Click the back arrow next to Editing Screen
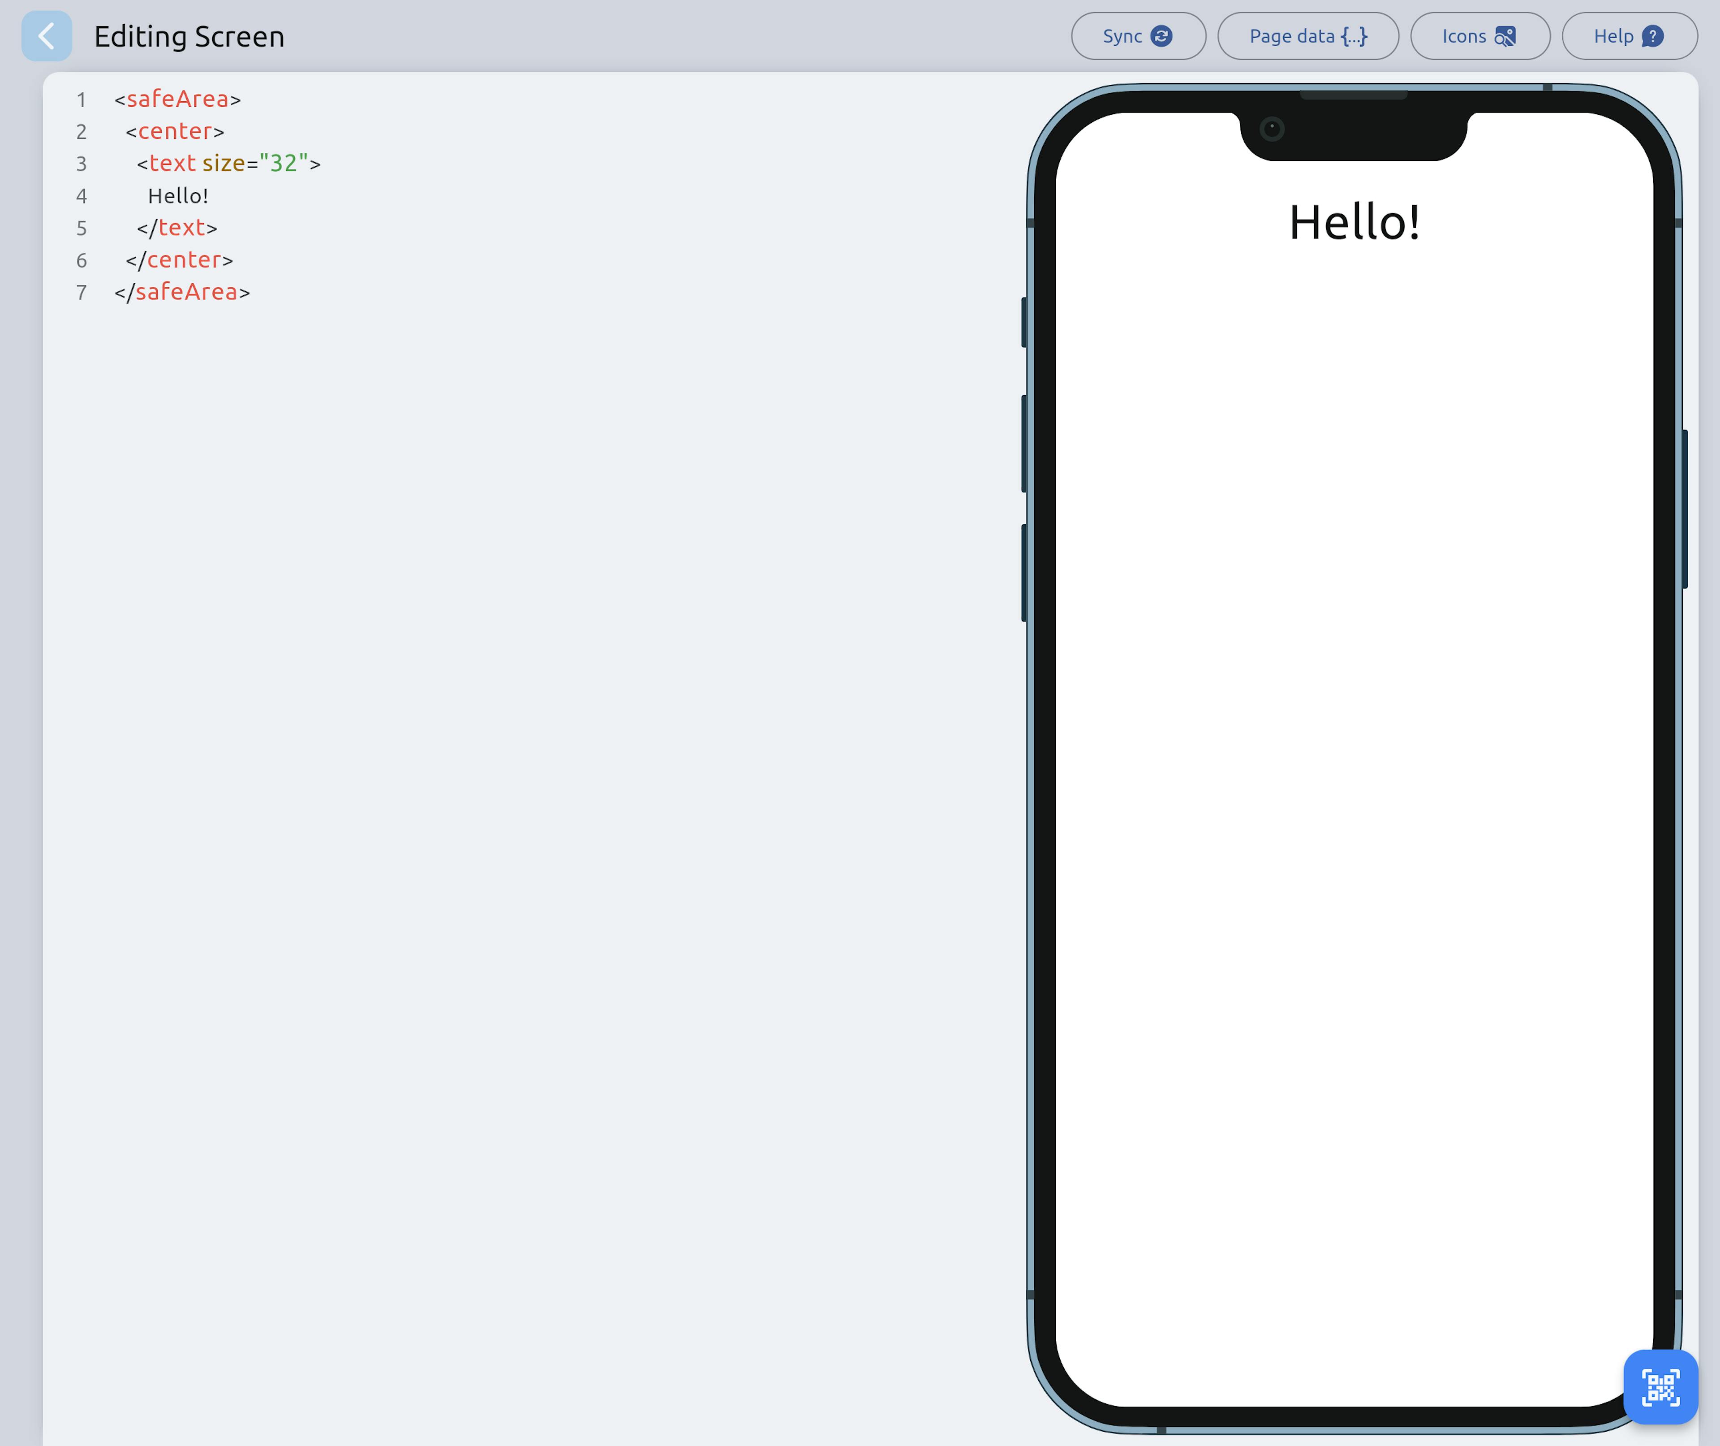The height and width of the screenshot is (1446, 1720). tap(47, 35)
